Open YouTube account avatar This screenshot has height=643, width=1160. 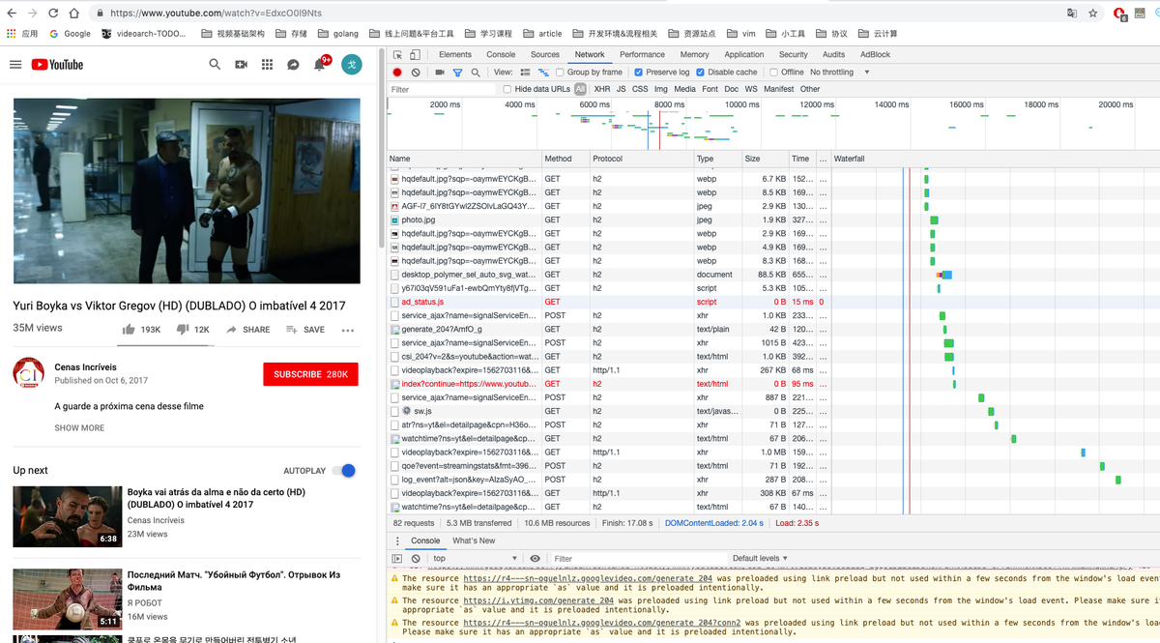tap(352, 65)
